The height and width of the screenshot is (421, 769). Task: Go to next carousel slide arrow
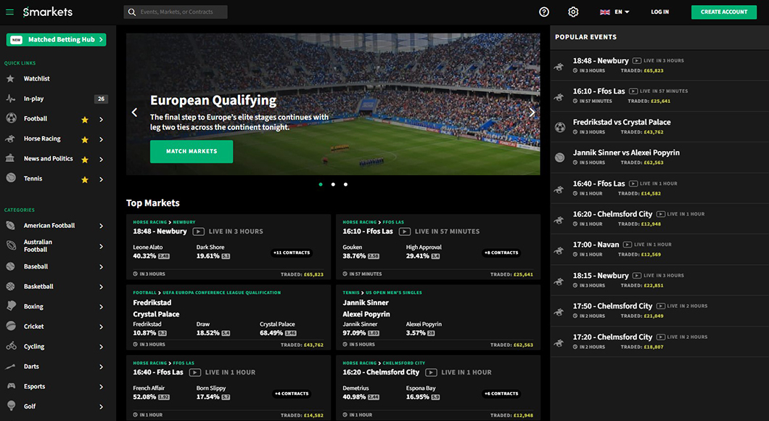click(x=532, y=113)
